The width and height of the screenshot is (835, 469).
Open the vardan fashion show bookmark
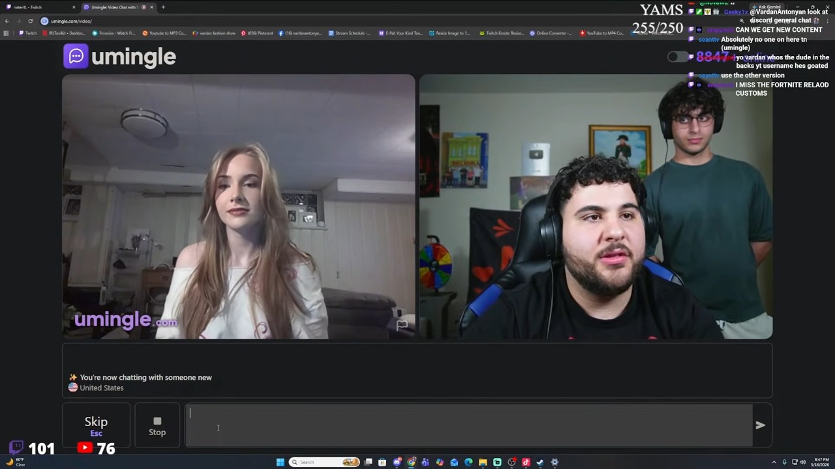click(214, 33)
